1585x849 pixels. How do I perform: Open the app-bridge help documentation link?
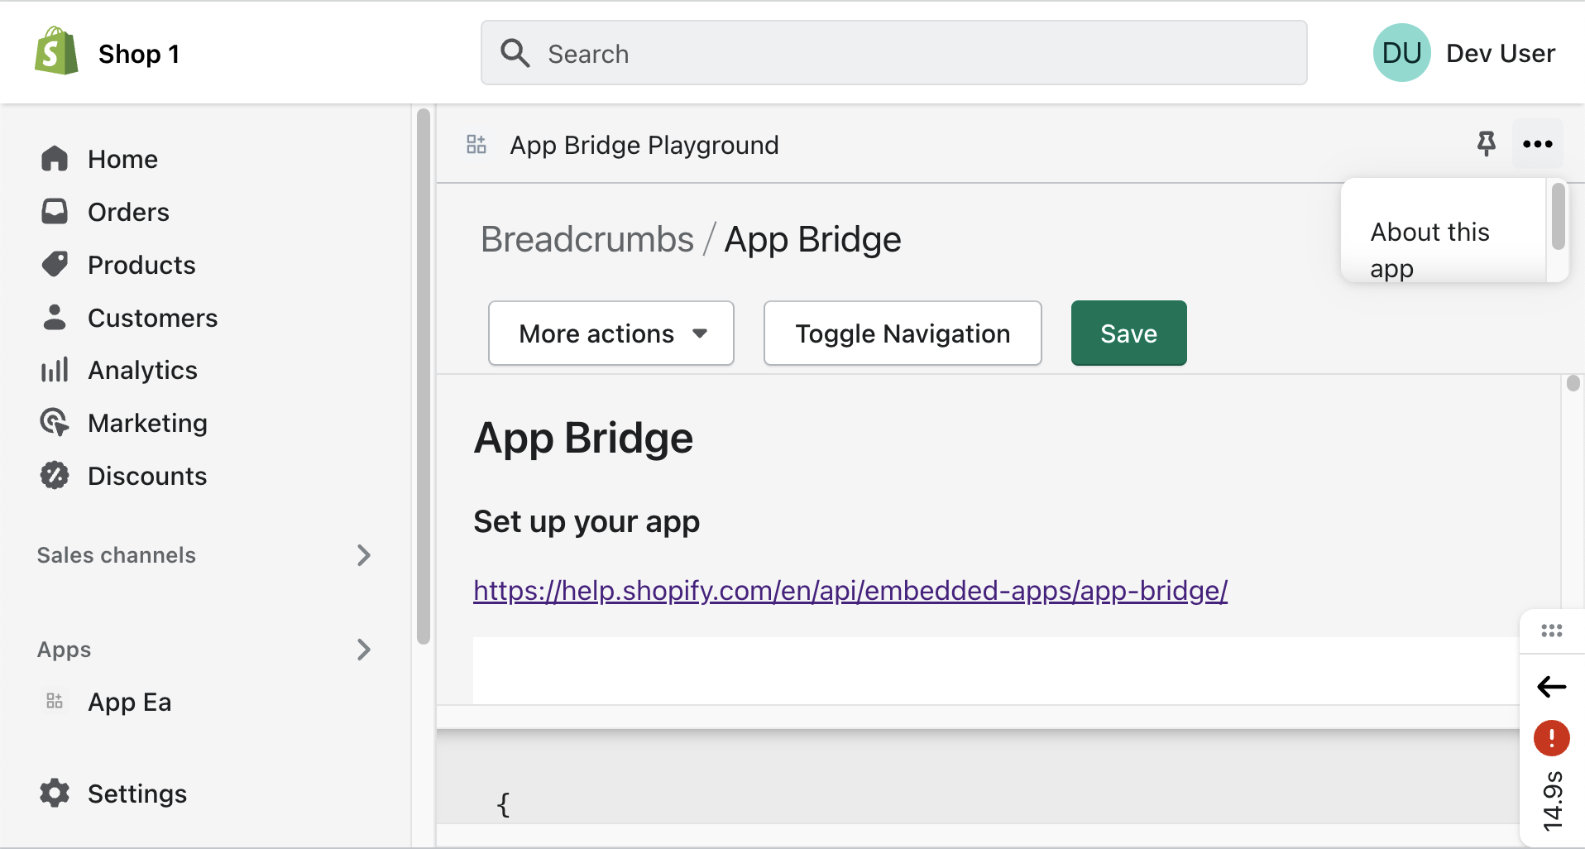point(850,590)
